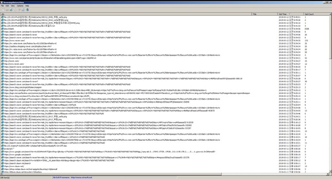Select the https://www.naver.com/ URL entry
Image resolution: width=332 pixels, height=179 pixels.
point(14,41)
